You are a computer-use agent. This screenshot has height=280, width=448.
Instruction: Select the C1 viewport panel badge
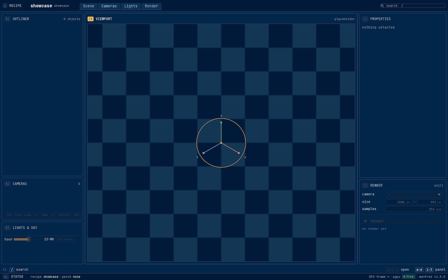(x=91, y=19)
